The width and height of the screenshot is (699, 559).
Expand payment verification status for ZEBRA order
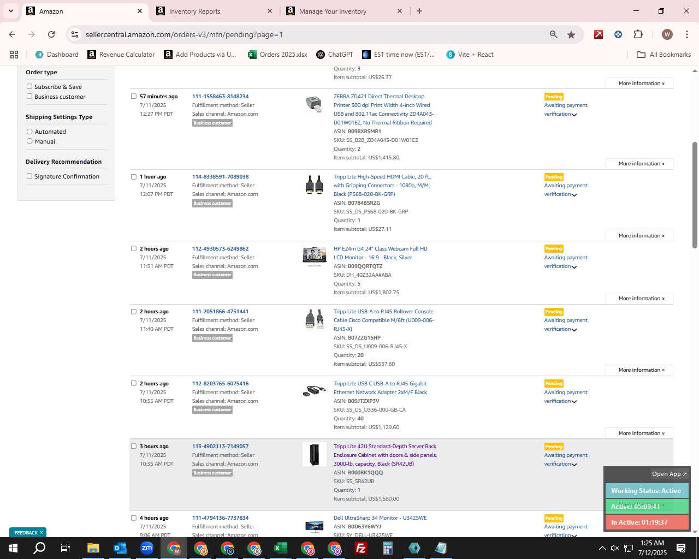click(x=574, y=115)
